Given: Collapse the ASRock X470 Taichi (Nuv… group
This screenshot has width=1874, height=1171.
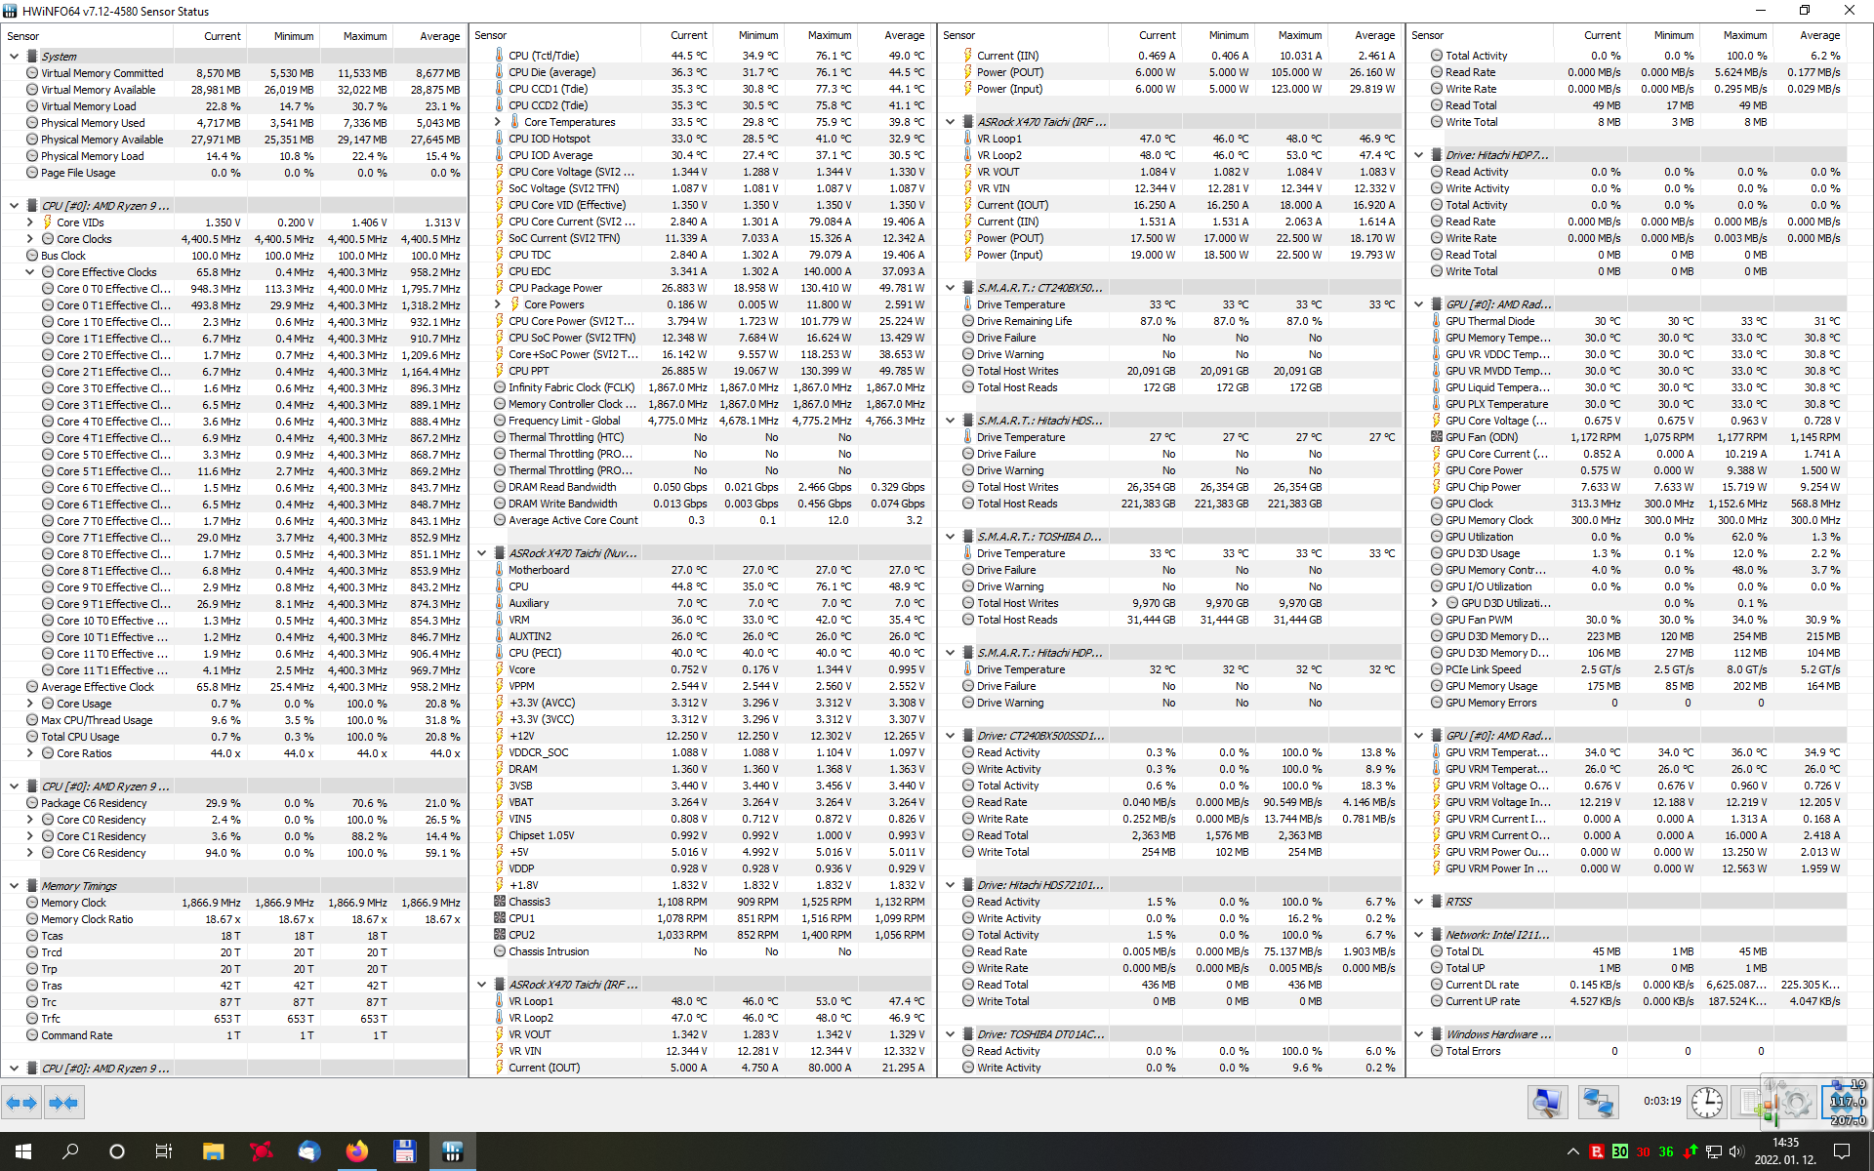Looking at the screenshot, I should pos(482,553).
